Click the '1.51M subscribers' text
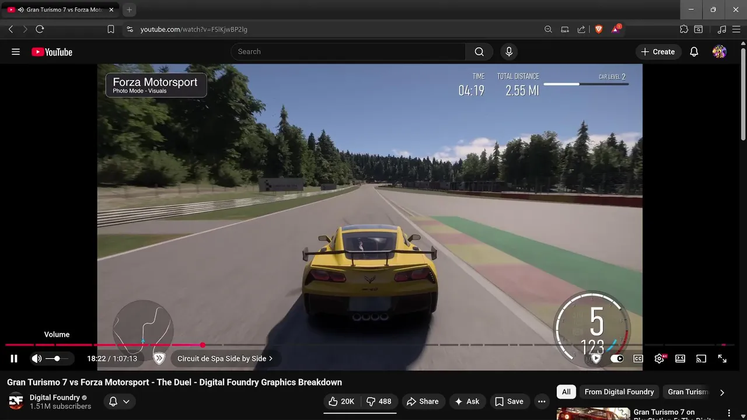747x420 pixels. (x=61, y=407)
